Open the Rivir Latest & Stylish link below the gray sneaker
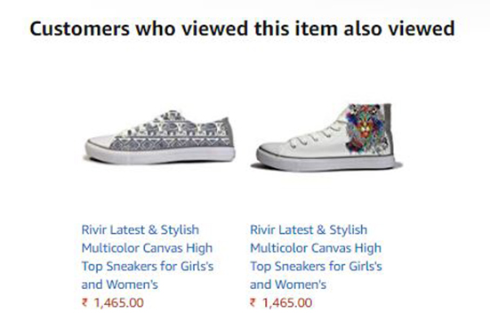 [141, 230]
